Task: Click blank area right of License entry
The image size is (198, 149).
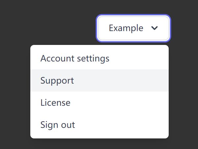Action: [120, 102]
